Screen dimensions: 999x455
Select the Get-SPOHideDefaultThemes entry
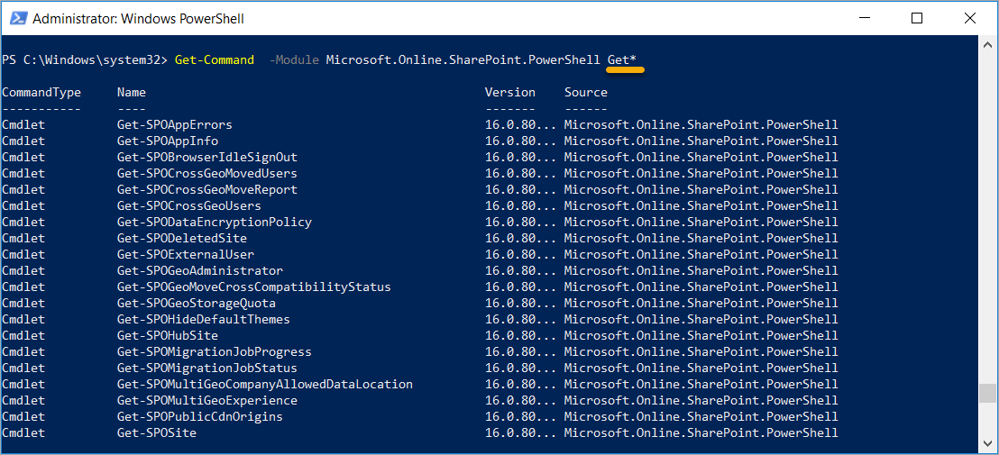[204, 320]
